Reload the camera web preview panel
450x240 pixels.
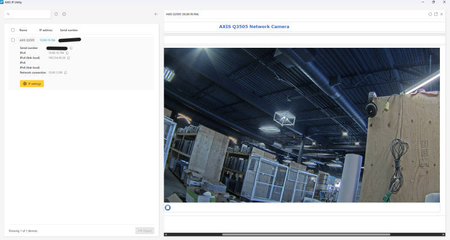pyautogui.click(x=430, y=14)
